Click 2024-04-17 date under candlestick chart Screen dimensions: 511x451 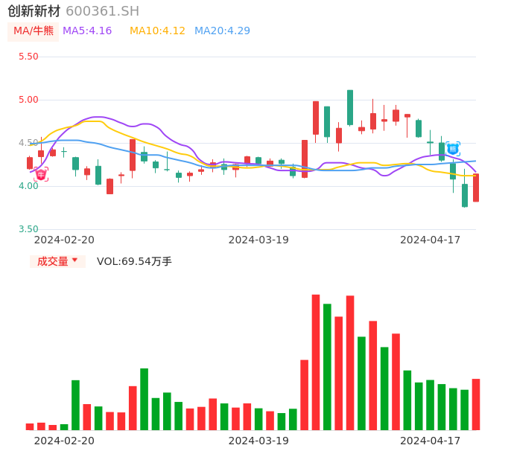tap(431, 240)
